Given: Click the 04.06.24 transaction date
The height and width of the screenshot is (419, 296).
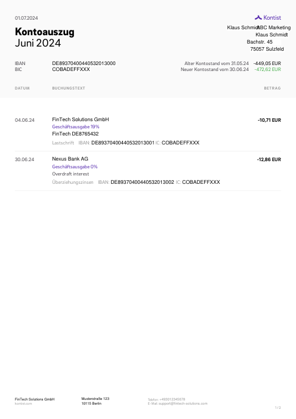Looking at the screenshot, I should (x=24, y=120).
